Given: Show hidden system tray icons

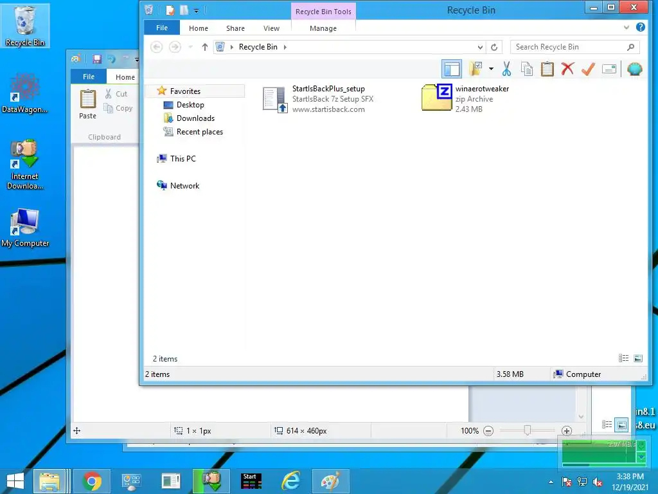Looking at the screenshot, I should click(x=551, y=482).
